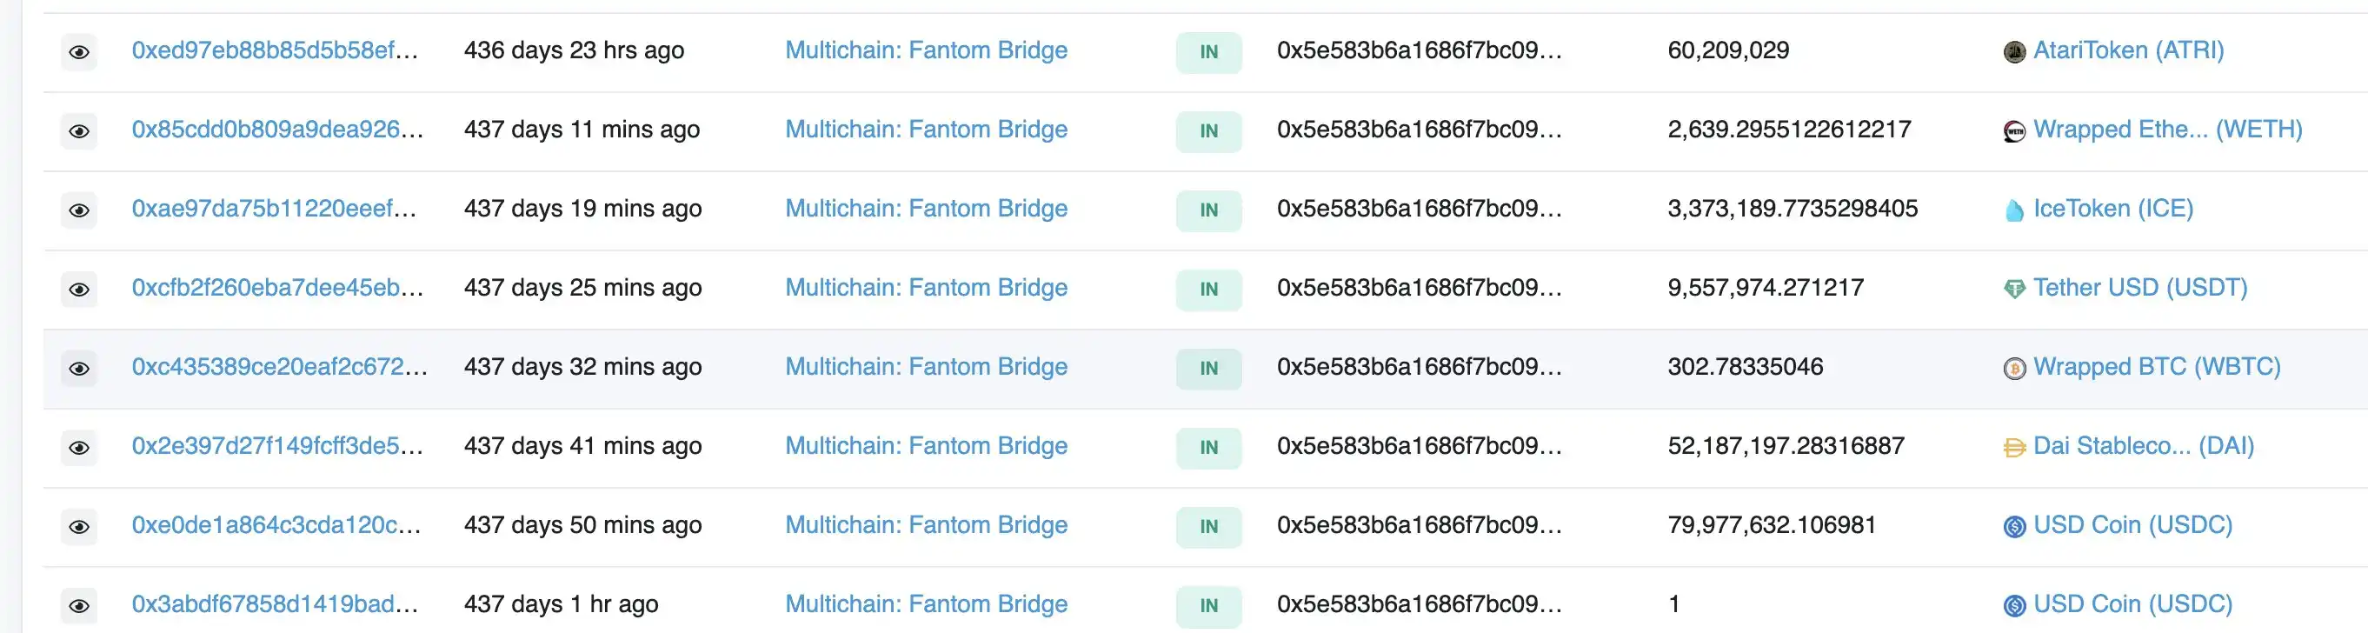Click the IceToken blue drop icon

[2013, 210]
